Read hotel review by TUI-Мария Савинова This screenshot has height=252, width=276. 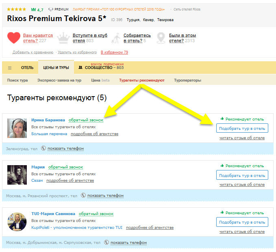[242, 232]
